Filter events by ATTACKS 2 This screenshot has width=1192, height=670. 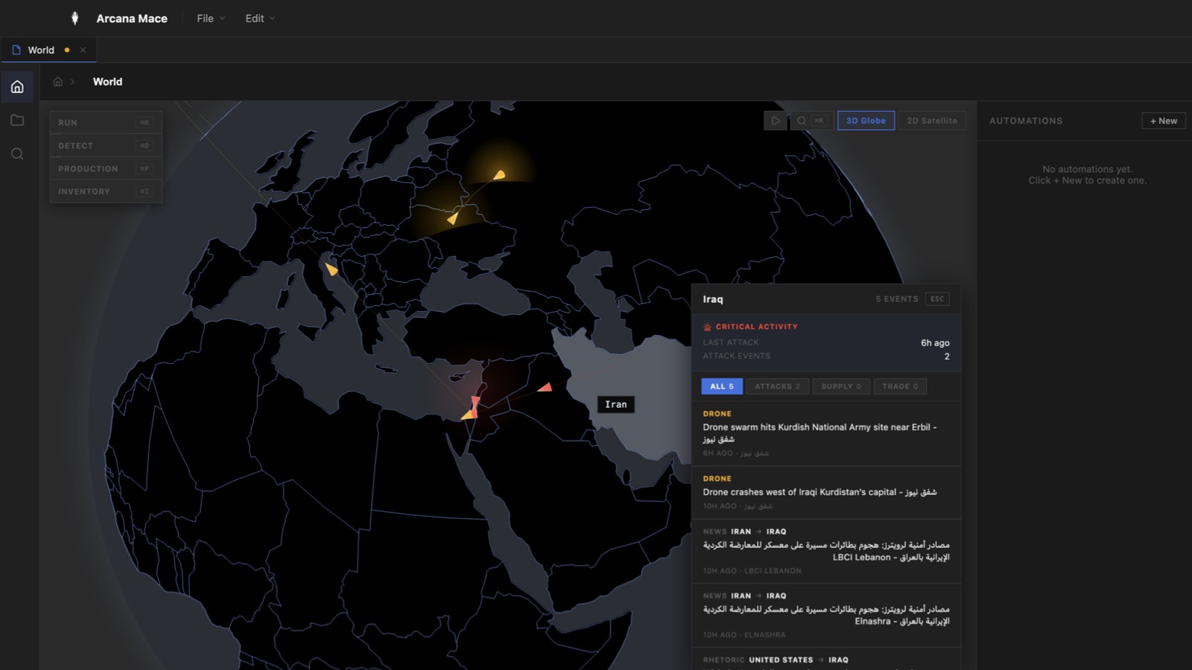point(777,386)
